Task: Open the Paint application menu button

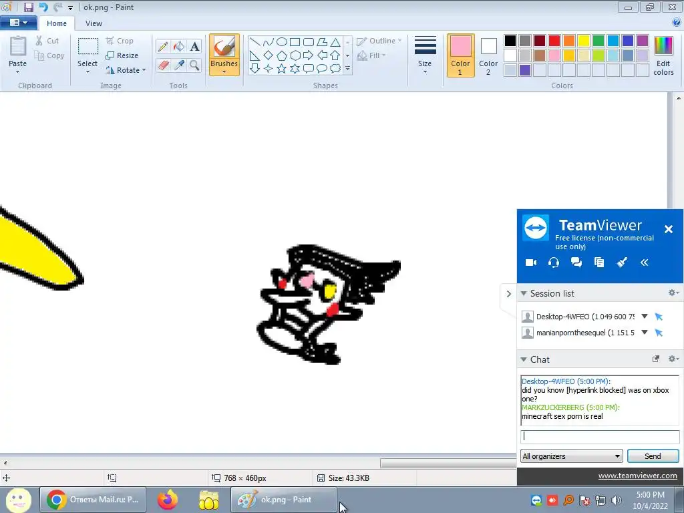Action: [x=18, y=23]
